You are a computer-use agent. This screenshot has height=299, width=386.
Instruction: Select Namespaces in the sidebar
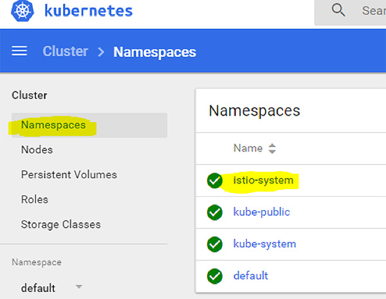[53, 125]
